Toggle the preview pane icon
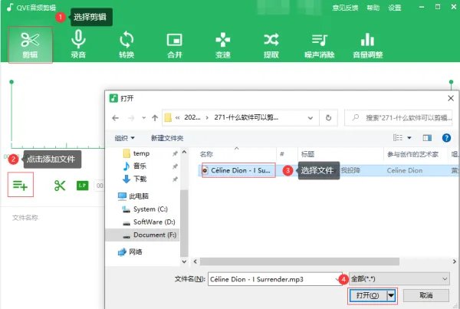The width and height of the screenshot is (460, 309). [x=427, y=137]
